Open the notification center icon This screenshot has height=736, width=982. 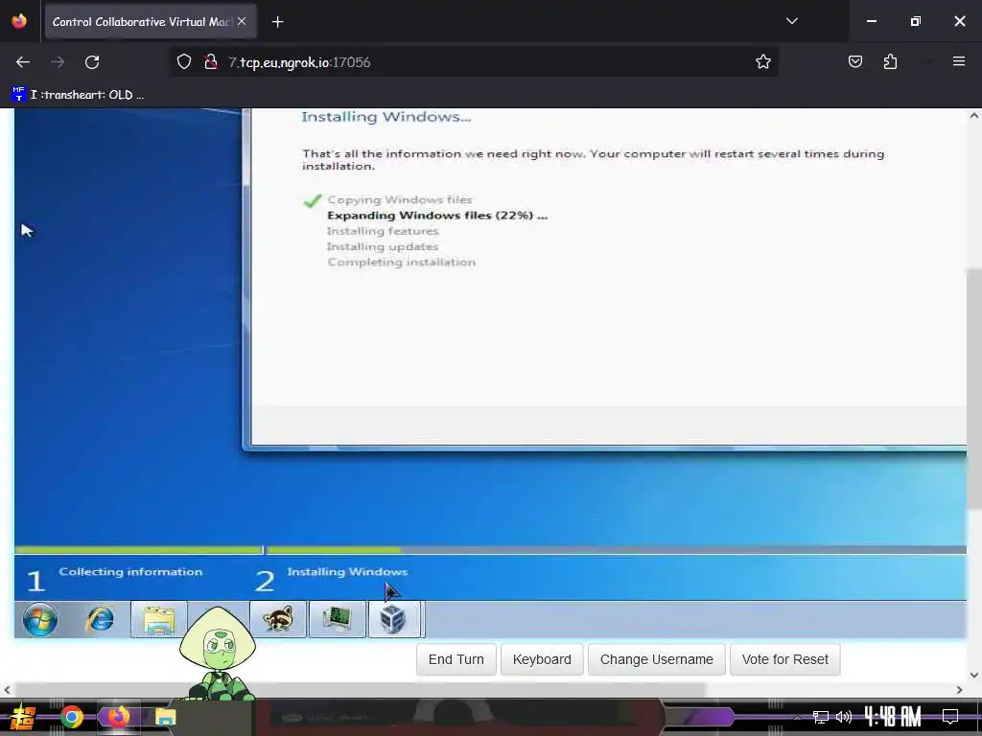(950, 717)
